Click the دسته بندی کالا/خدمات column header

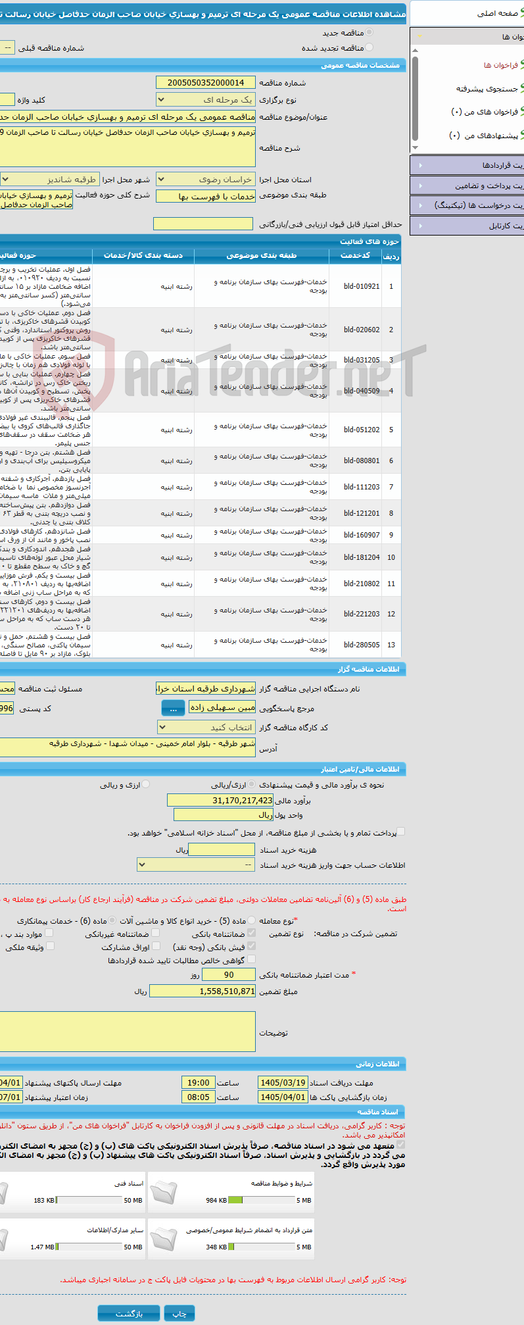[x=143, y=255]
